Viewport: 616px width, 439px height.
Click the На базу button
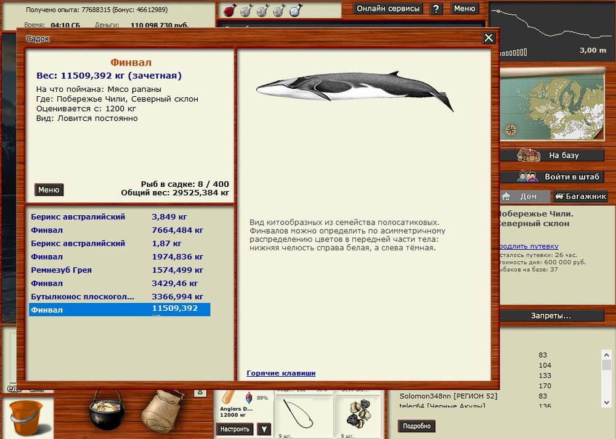click(x=553, y=155)
